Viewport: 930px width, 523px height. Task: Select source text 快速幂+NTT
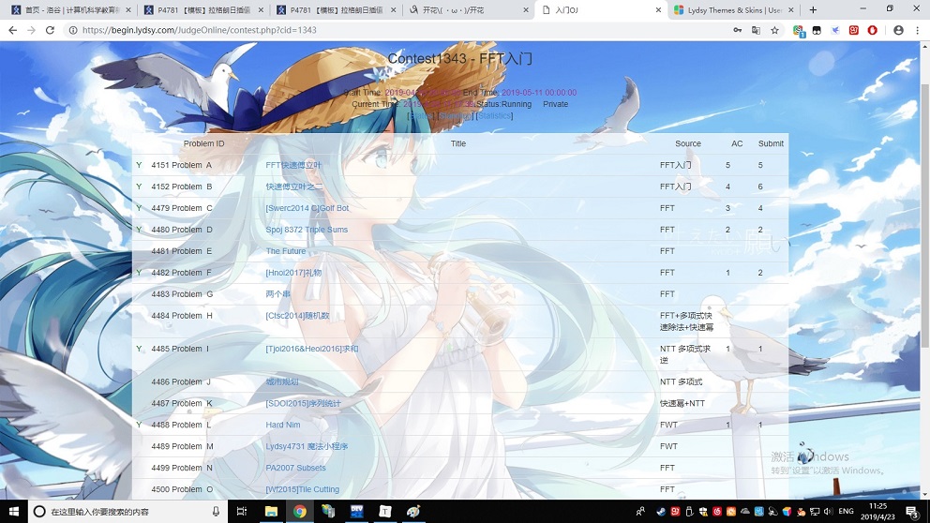coord(682,403)
